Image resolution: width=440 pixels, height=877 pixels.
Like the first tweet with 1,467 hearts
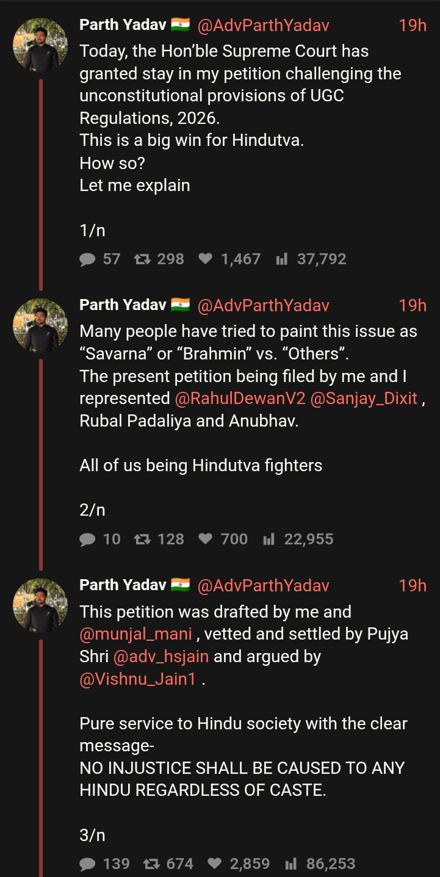click(206, 259)
